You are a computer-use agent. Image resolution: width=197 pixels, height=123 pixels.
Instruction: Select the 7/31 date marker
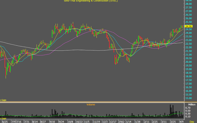pyautogui.click(x=27, y=122)
